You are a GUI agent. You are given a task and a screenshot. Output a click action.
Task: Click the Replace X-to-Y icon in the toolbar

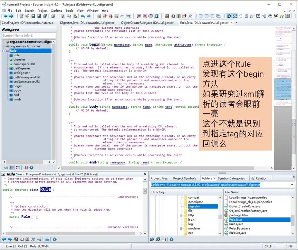(123, 16)
